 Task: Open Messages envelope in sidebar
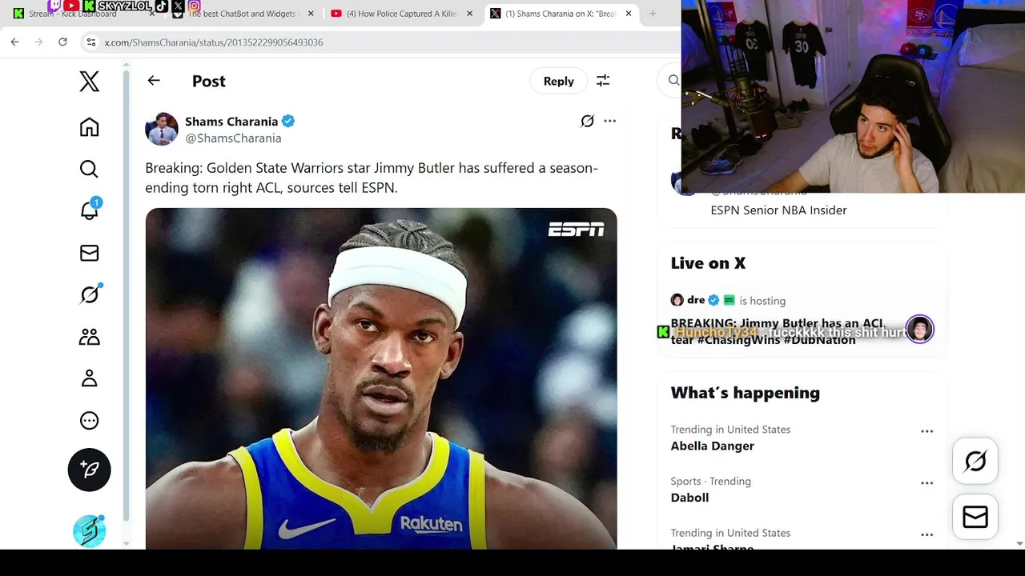[x=89, y=253]
